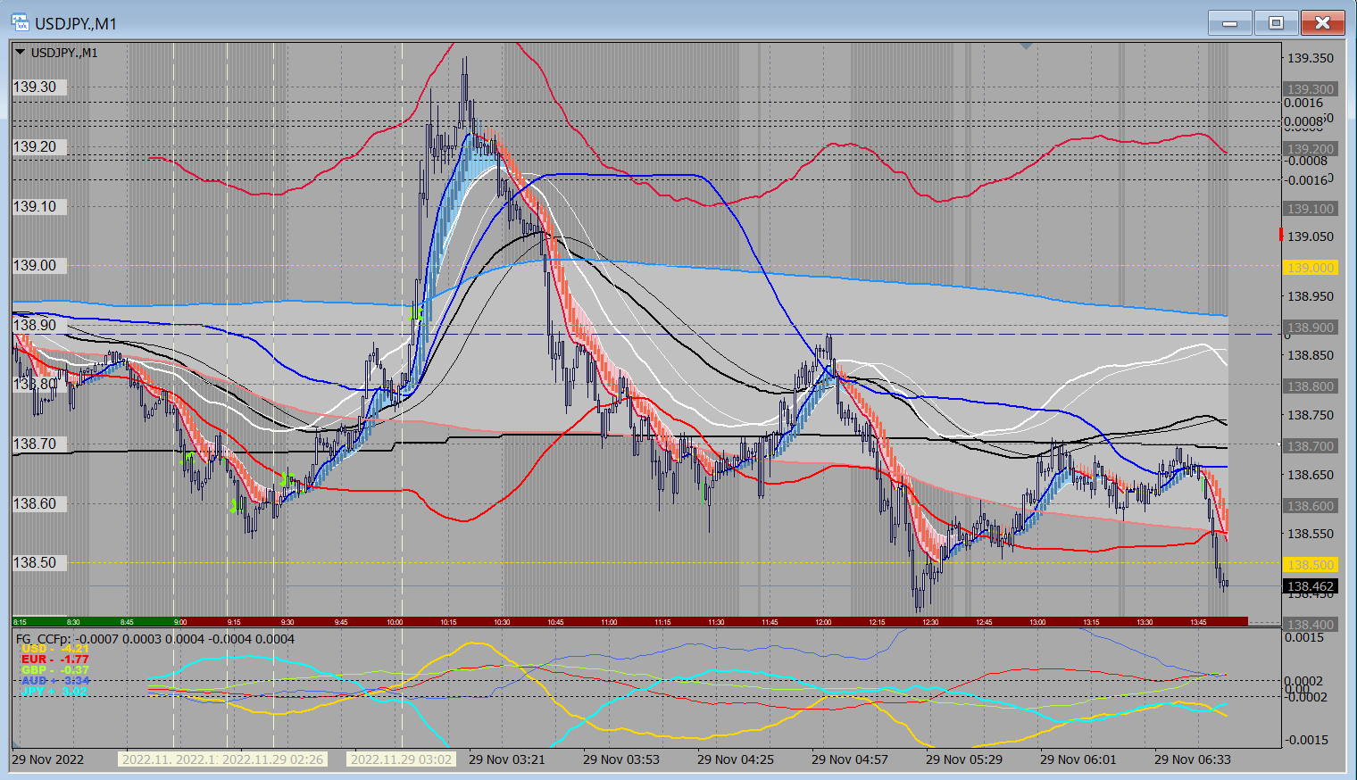This screenshot has width=1357, height=780.
Task: Click the JPY +3.02 currency strength label
Action: [55, 692]
